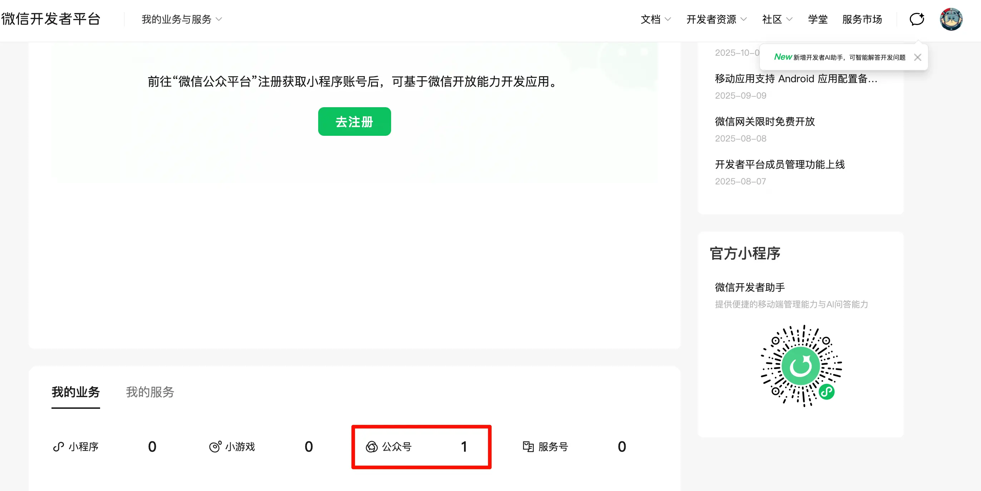Click the highlighted 公众号 icon
The image size is (981, 491).
372,447
